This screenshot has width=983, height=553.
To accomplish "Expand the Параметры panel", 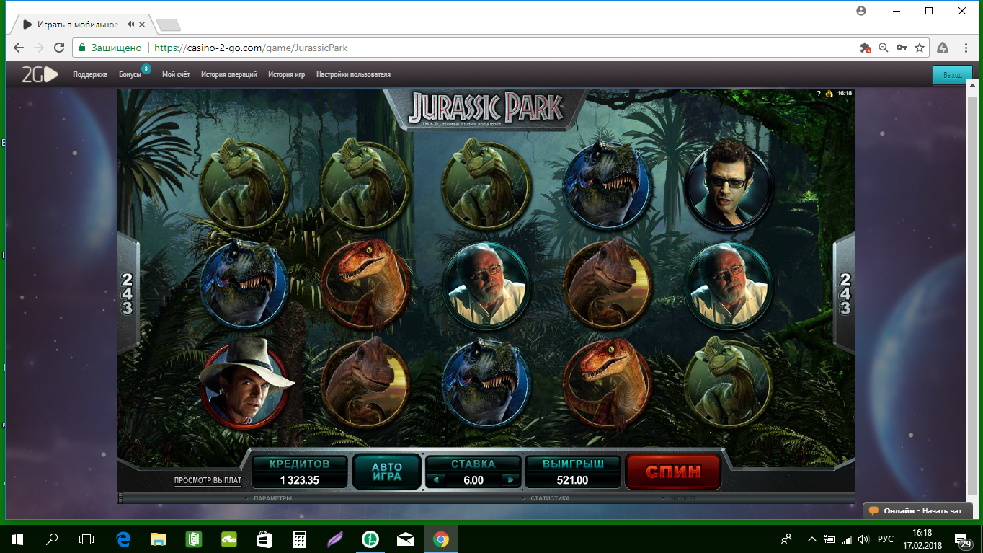I will [272, 498].
